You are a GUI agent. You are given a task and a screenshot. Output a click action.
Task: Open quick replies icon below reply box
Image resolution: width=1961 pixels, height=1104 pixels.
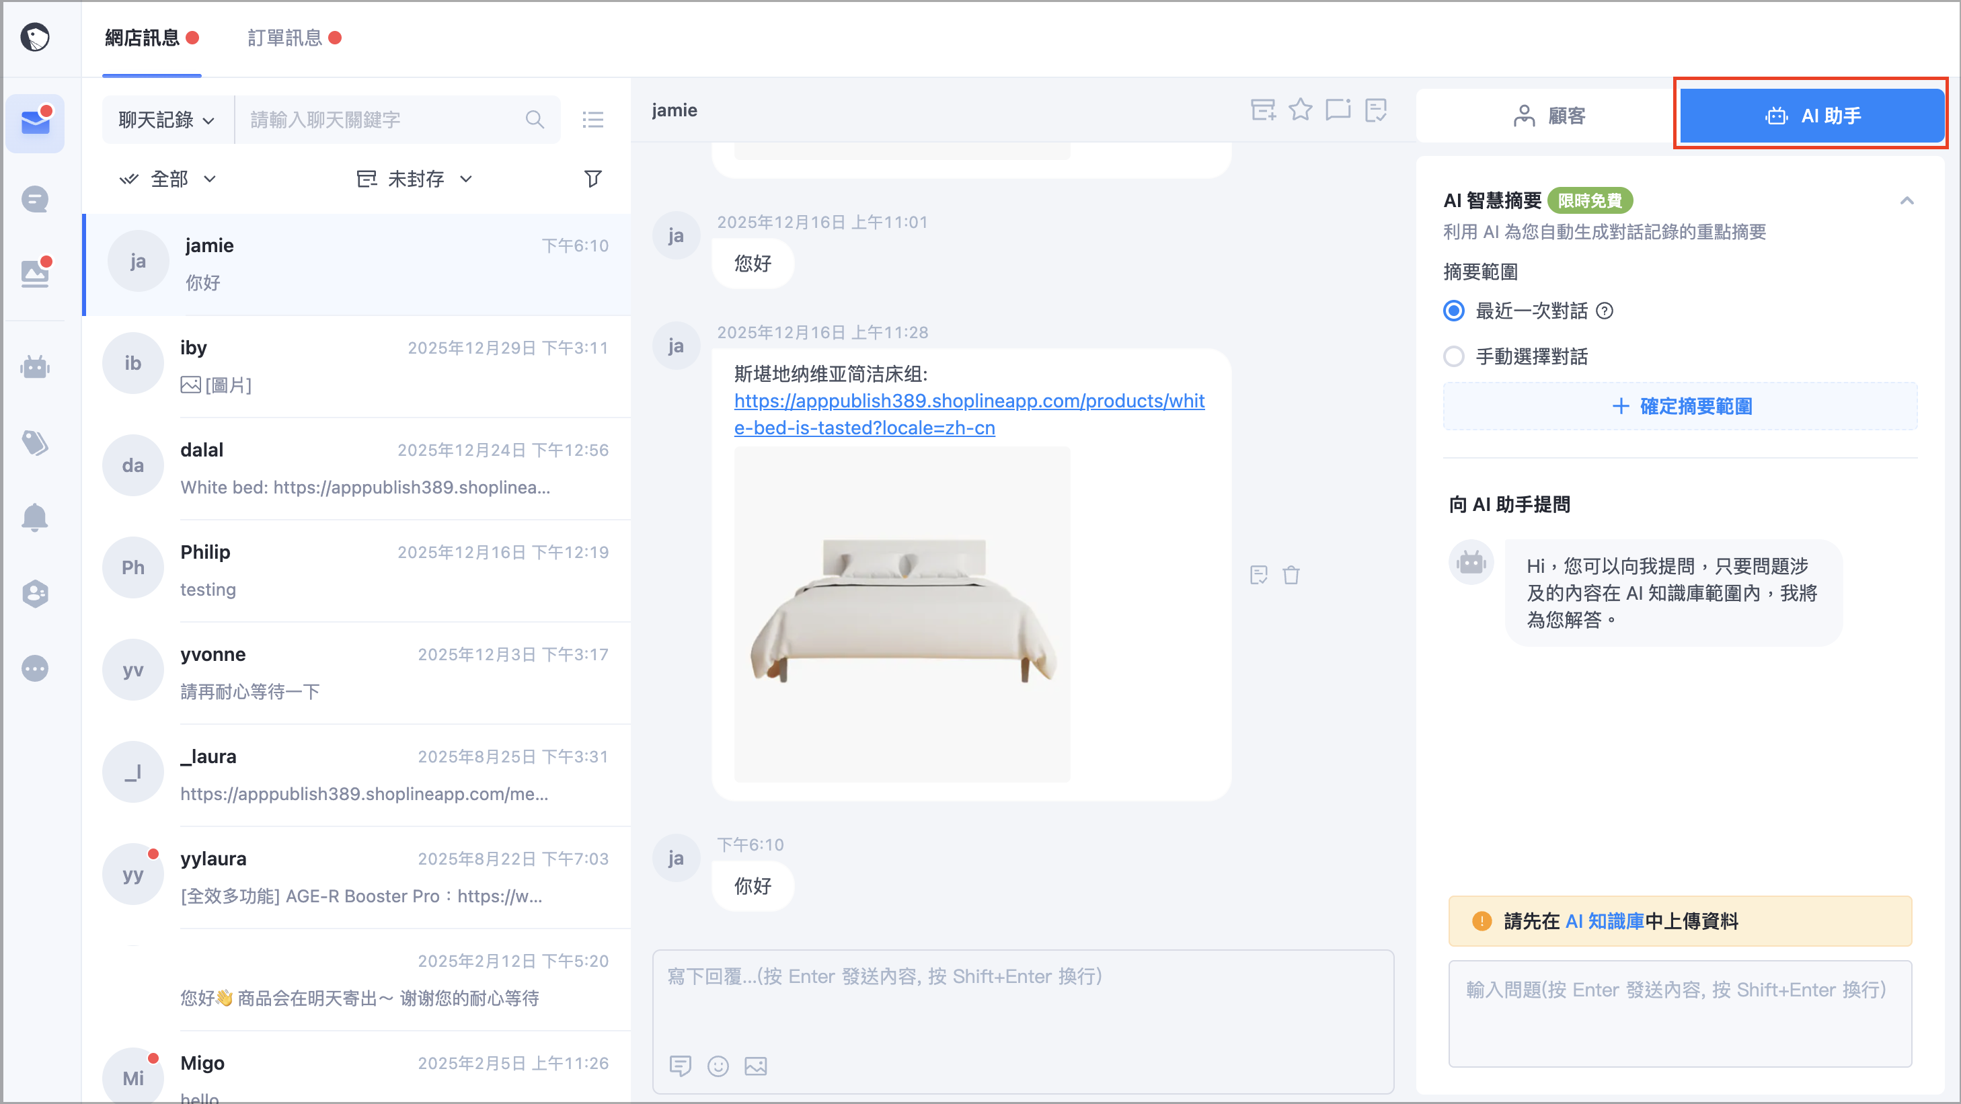(681, 1066)
